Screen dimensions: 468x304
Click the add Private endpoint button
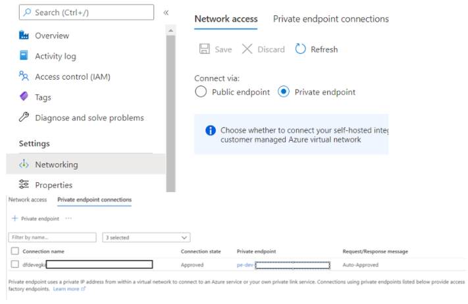click(x=36, y=218)
